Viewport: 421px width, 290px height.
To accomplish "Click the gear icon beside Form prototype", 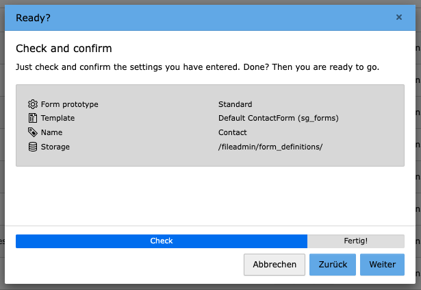I will 33,104.
